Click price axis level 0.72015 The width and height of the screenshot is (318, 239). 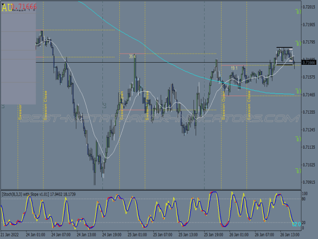pyautogui.click(x=309, y=7)
